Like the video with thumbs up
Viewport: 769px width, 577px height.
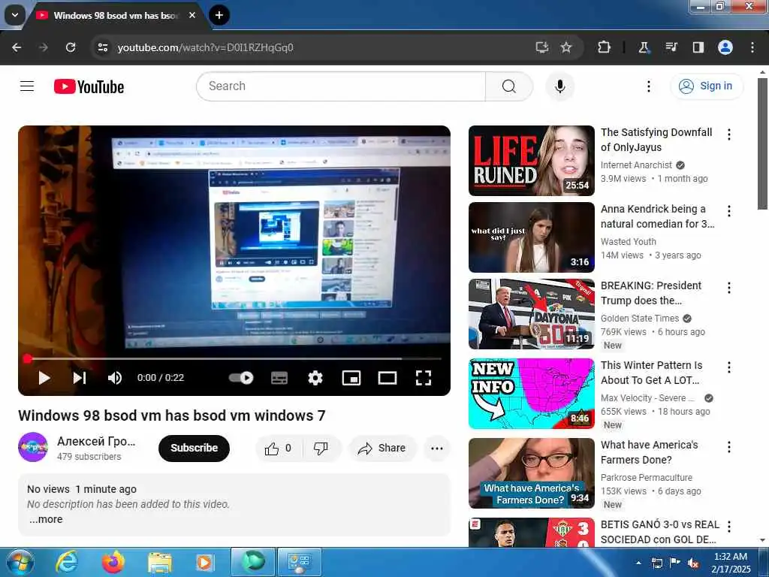(x=278, y=448)
